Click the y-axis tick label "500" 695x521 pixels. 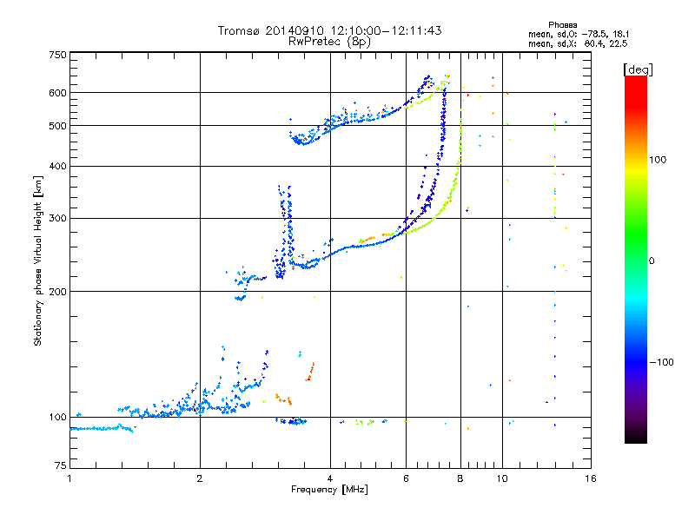(x=57, y=126)
